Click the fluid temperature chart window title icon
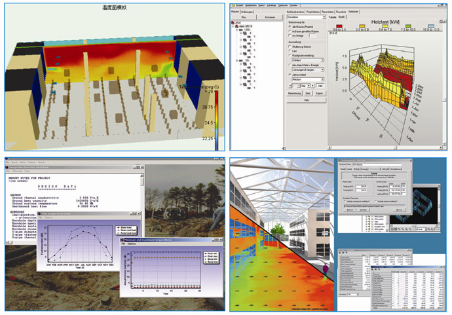 tap(39, 213)
